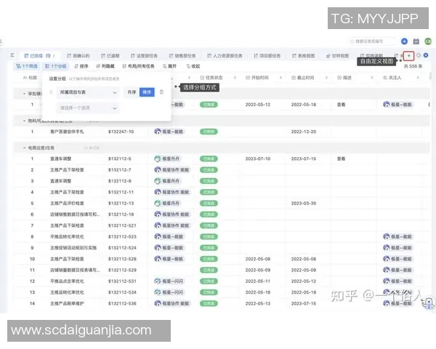Click task number S132112-536
The image size is (436, 349).
point(122,303)
